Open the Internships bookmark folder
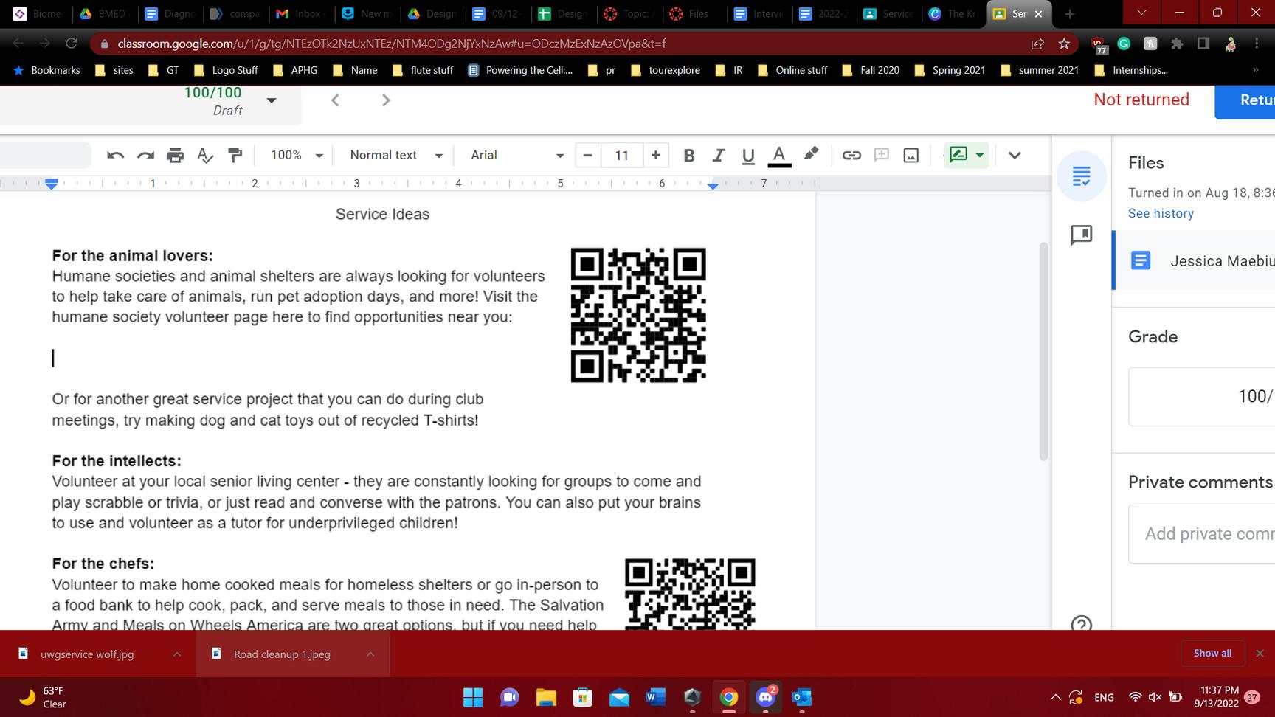Screen dimensions: 1275x717 click(x=1131, y=70)
